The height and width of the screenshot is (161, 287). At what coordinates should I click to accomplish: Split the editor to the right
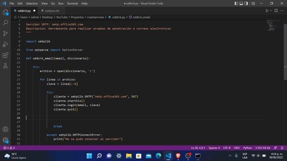tap(276, 11)
